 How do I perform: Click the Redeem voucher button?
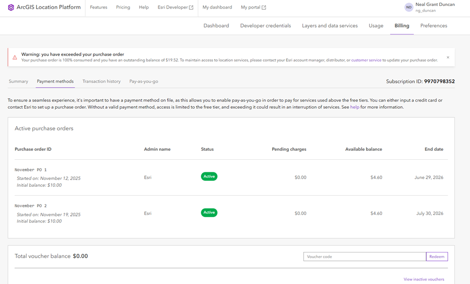pyautogui.click(x=437, y=256)
